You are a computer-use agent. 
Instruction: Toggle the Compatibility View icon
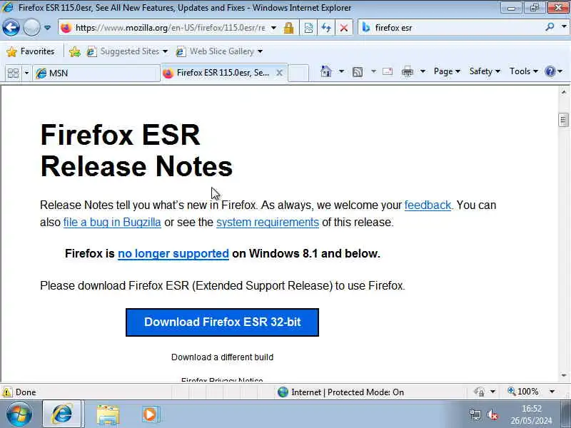(308, 28)
